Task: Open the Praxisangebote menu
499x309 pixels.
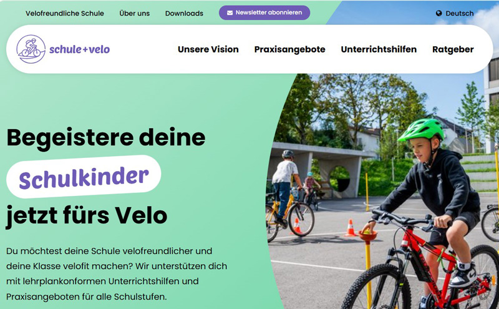Action: point(289,49)
